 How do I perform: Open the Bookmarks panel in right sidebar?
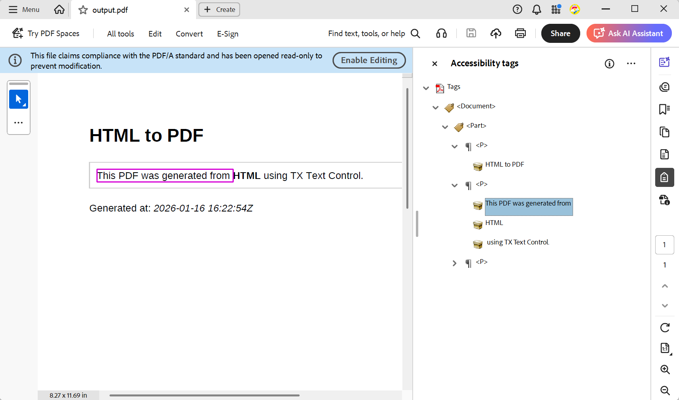(664, 110)
